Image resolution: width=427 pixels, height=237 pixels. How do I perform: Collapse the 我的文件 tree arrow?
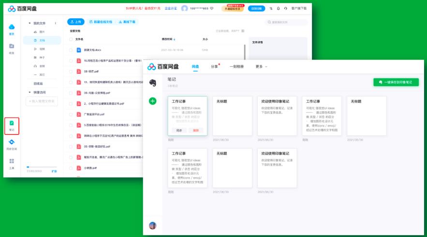pos(29,23)
